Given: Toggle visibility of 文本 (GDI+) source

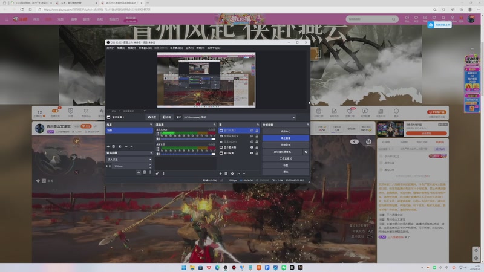Looking at the screenshot, I should pyautogui.click(x=252, y=142).
